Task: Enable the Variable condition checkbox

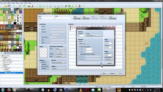Action: point(40,32)
